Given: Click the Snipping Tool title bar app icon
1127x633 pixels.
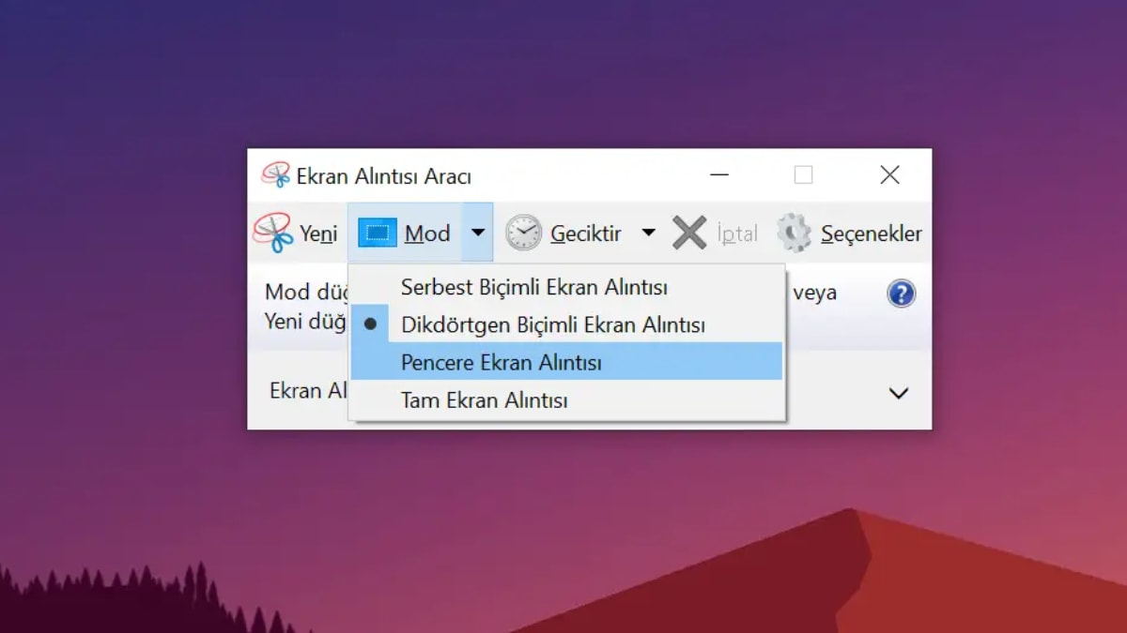Looking at the screenshot, I should 275,175.
